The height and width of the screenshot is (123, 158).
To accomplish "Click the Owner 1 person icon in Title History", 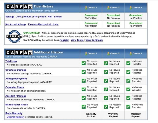I will (86, 7).
